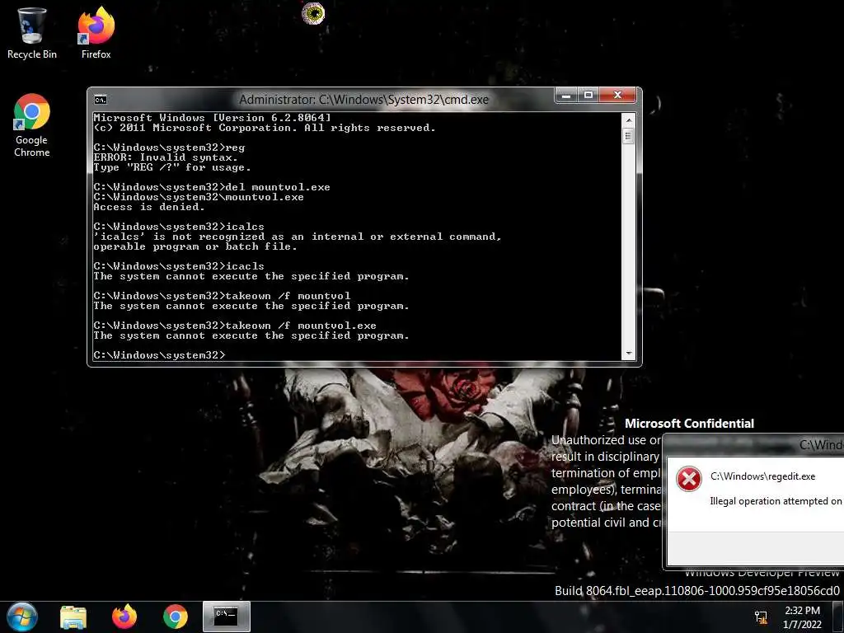
Task: Click the red error icon in regedit dialog
Action: (689, 479)
